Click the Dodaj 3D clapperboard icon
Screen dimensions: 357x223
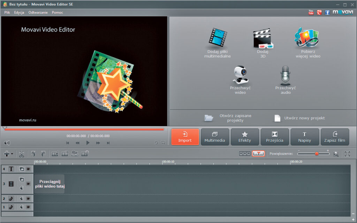263,38
